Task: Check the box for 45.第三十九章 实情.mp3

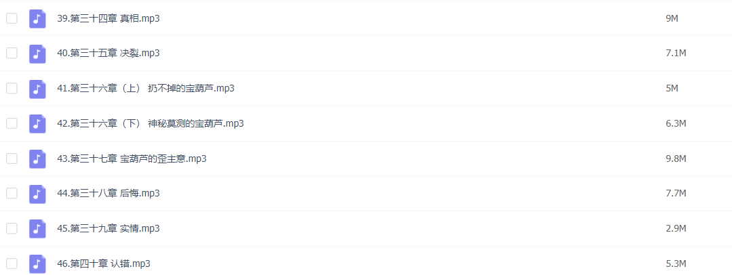Action: point(12,228)
